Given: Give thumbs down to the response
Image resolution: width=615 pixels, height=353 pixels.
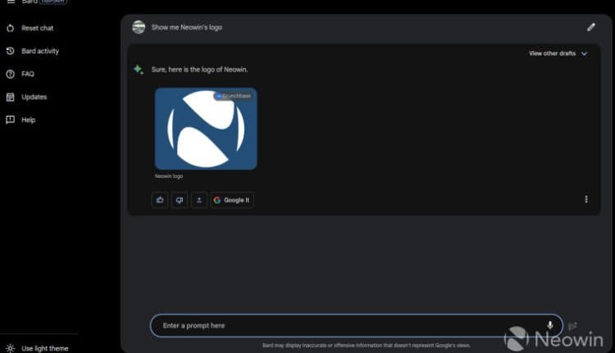Looking at the screenshot, I should coord(180,199).
